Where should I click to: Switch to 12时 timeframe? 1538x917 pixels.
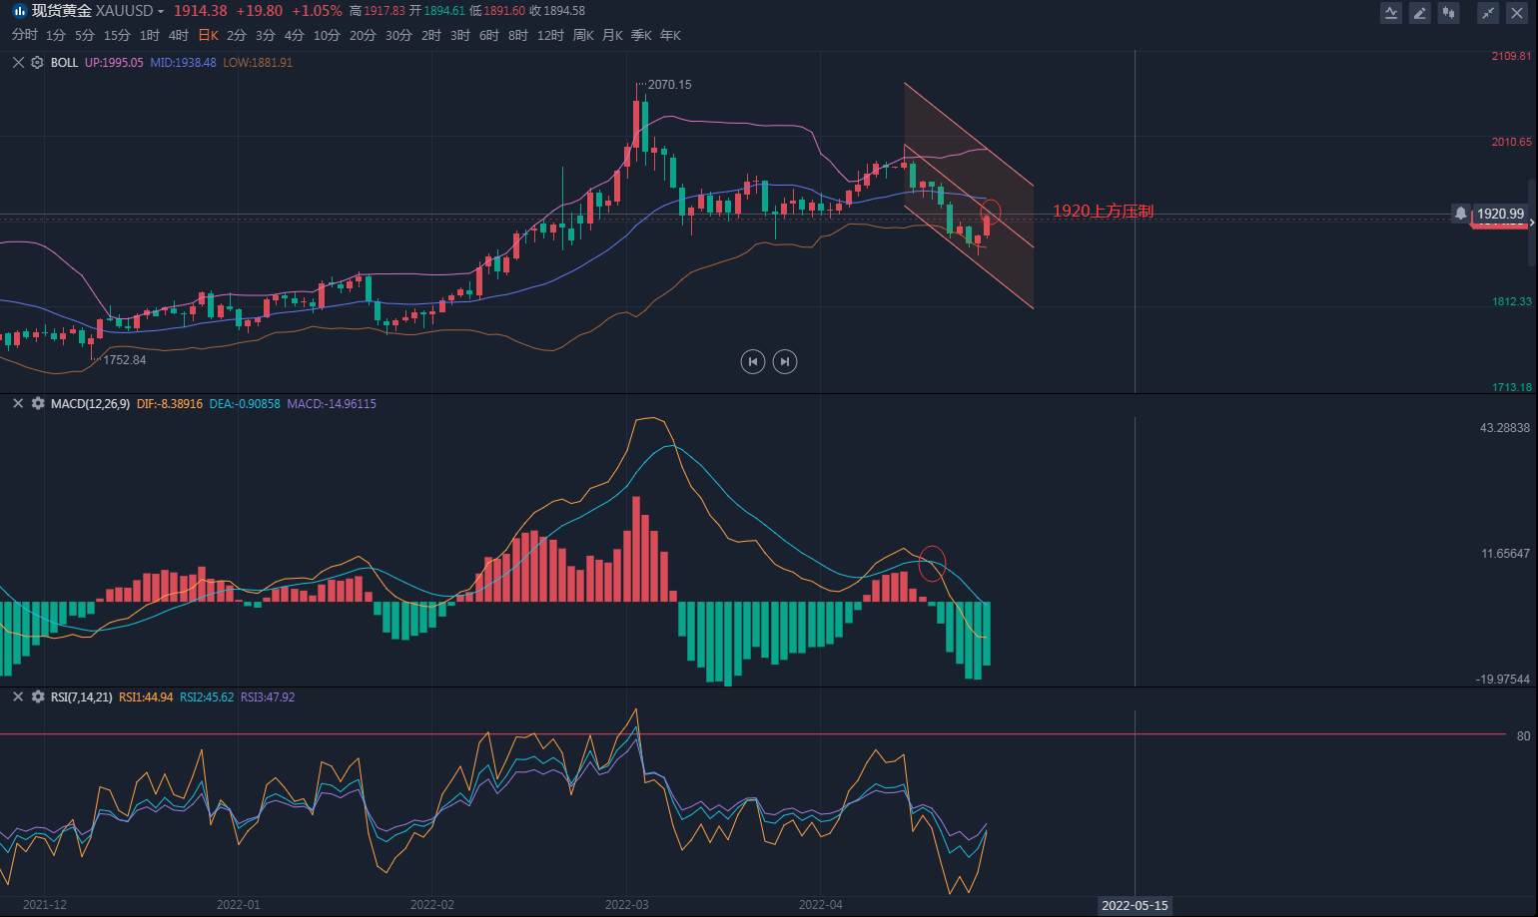pos(550,35)
